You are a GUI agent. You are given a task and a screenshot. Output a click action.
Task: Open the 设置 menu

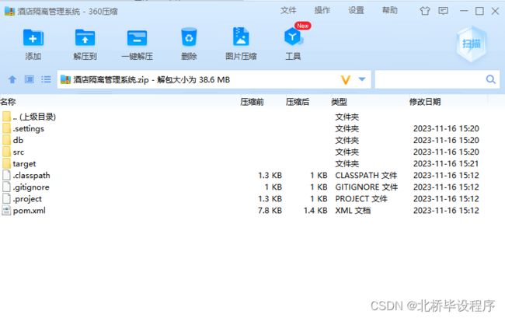point(356,11)
